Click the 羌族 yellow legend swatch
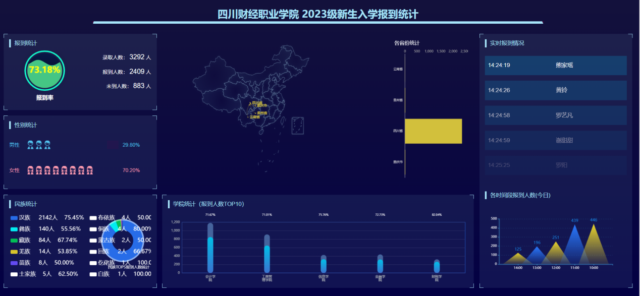This screenshot has height=296, width=640. 14,252
